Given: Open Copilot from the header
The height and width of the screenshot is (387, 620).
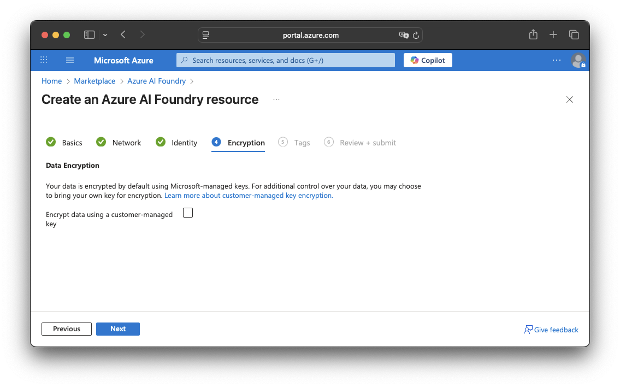Looking at the screenshot, I should coord(428,60).
